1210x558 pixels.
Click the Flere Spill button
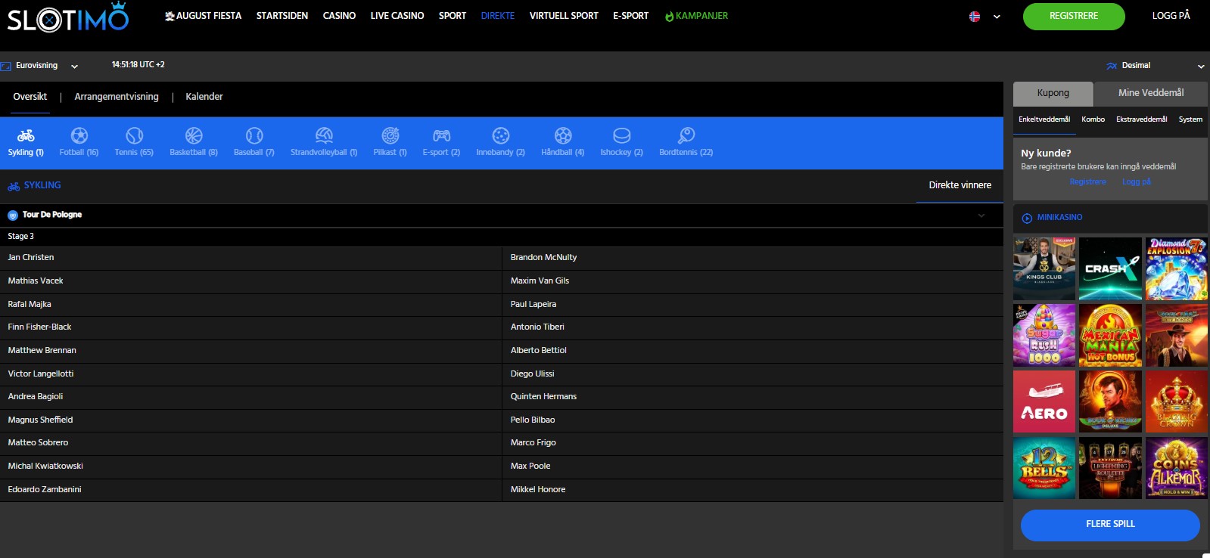pos(1110,525)
